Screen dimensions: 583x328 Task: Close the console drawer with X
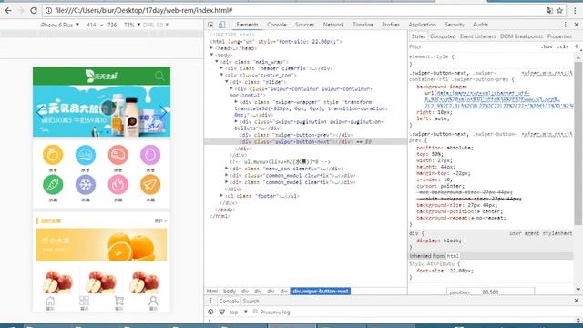pyautogui.click(x=577, y=301)
